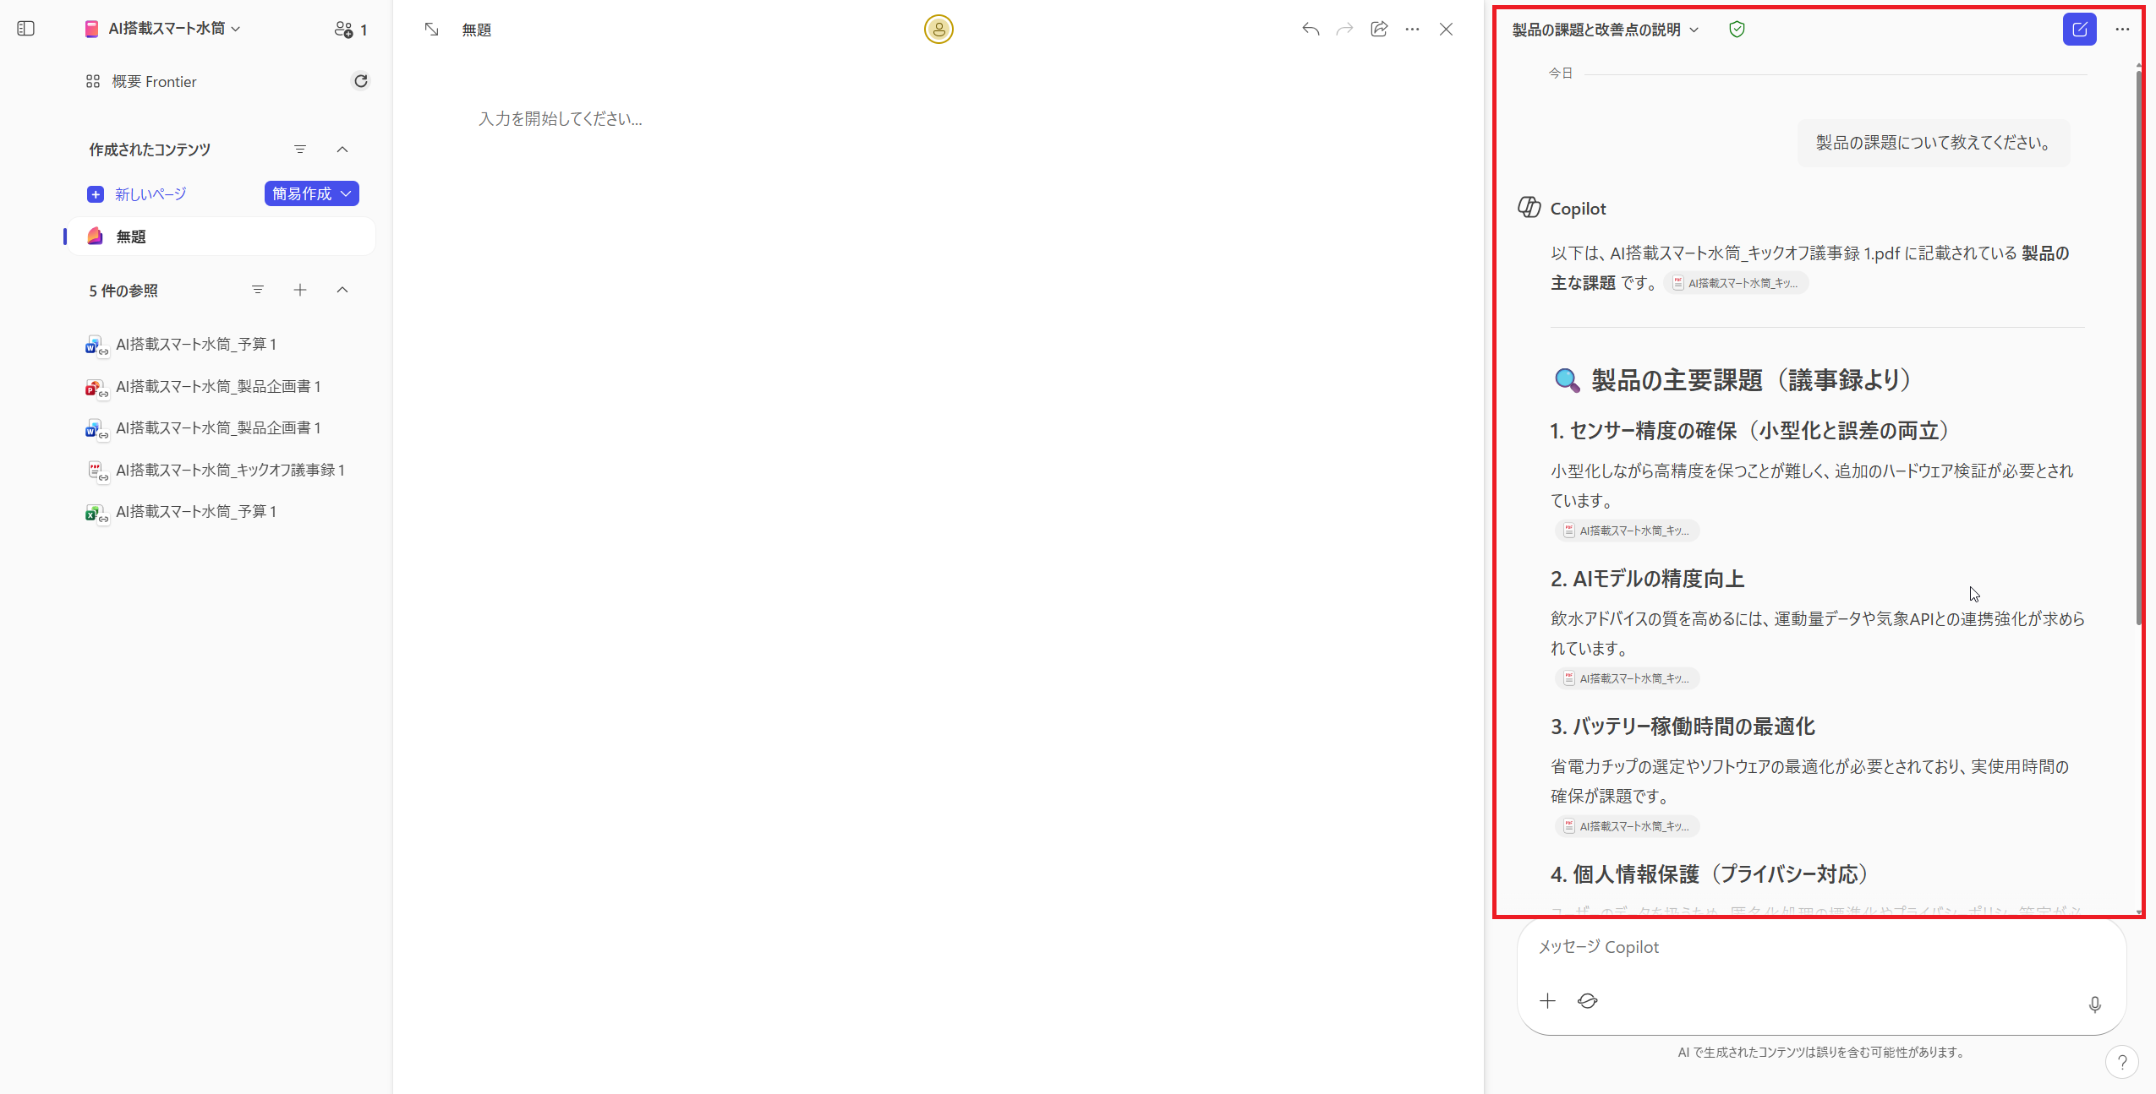Screen dimensions: 2156x1094
Task: Refresh the 概要 Frontier overview
Action: [x=361, y=80]
